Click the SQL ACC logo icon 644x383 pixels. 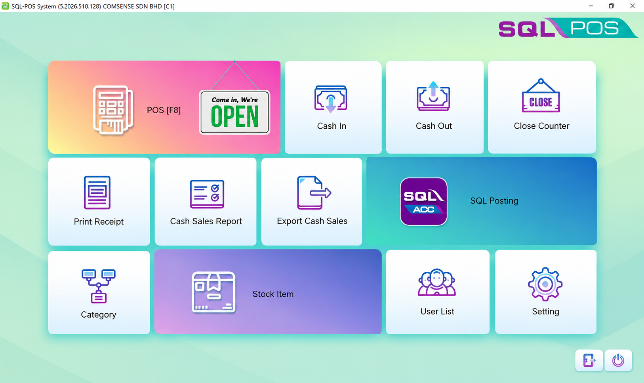[424, 202]
